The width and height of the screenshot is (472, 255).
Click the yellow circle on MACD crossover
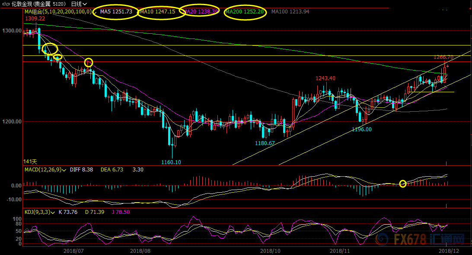403,184
